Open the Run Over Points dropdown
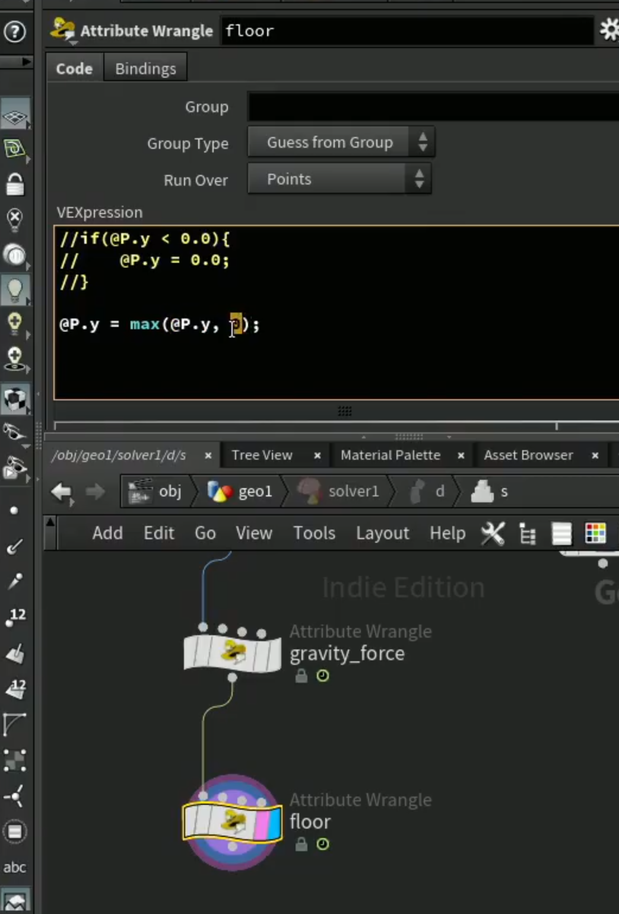 pos(339,179)
